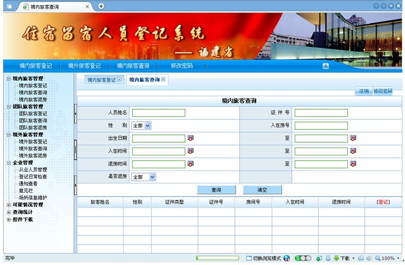Open 场所信息维护 in the sidebar tree

pyautogui.click(x=33, y=197)
